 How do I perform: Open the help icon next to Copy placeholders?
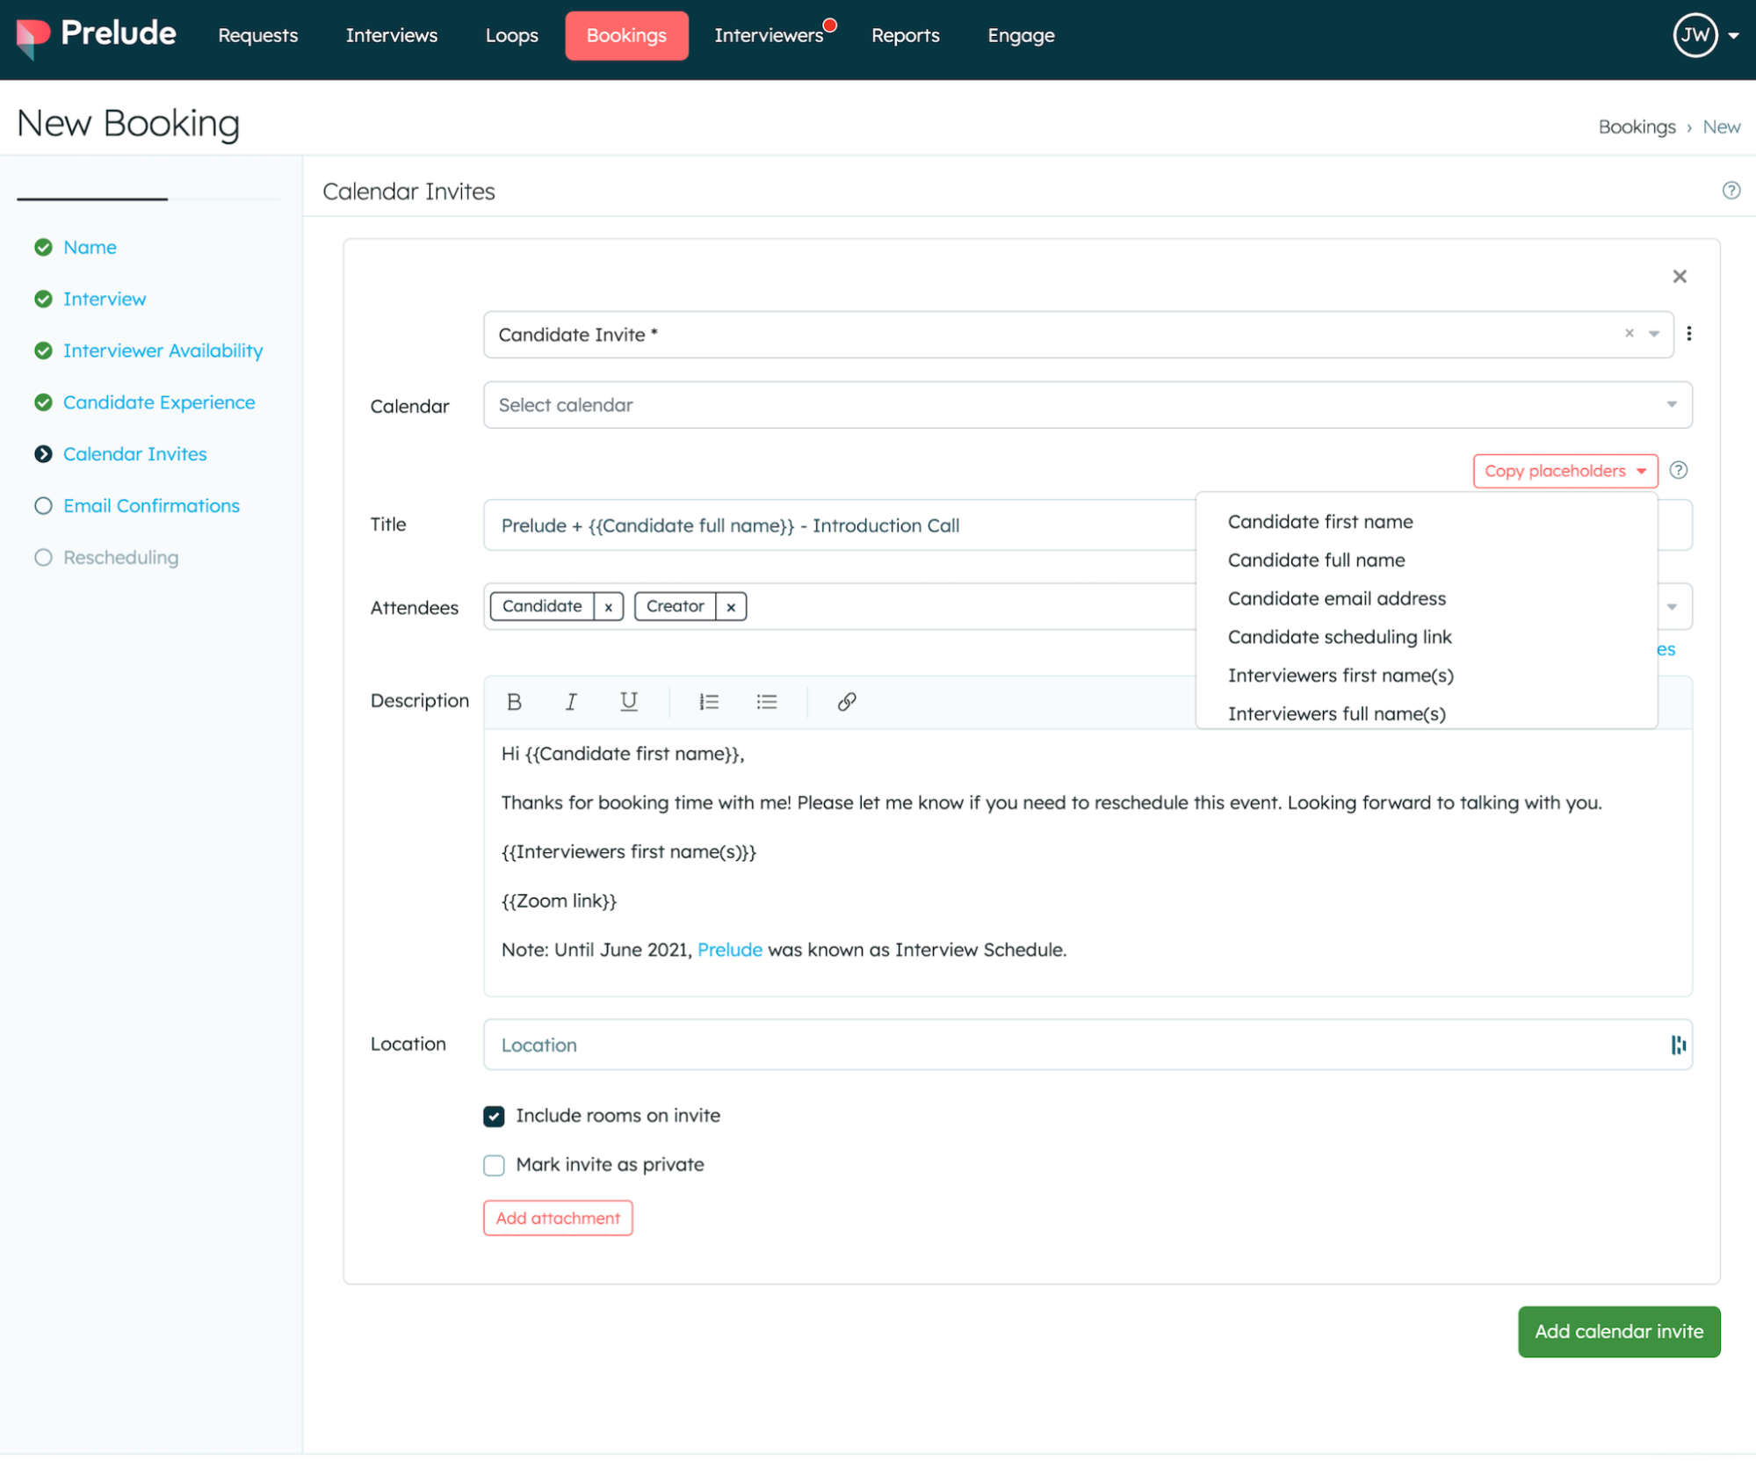click(x=1678, y=470)
